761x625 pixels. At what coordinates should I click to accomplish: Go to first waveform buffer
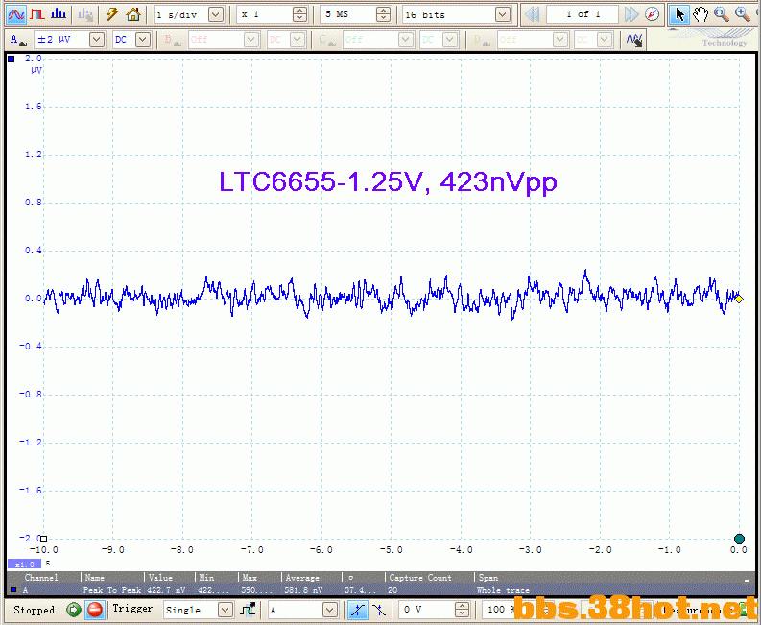[x=533, y=14]
